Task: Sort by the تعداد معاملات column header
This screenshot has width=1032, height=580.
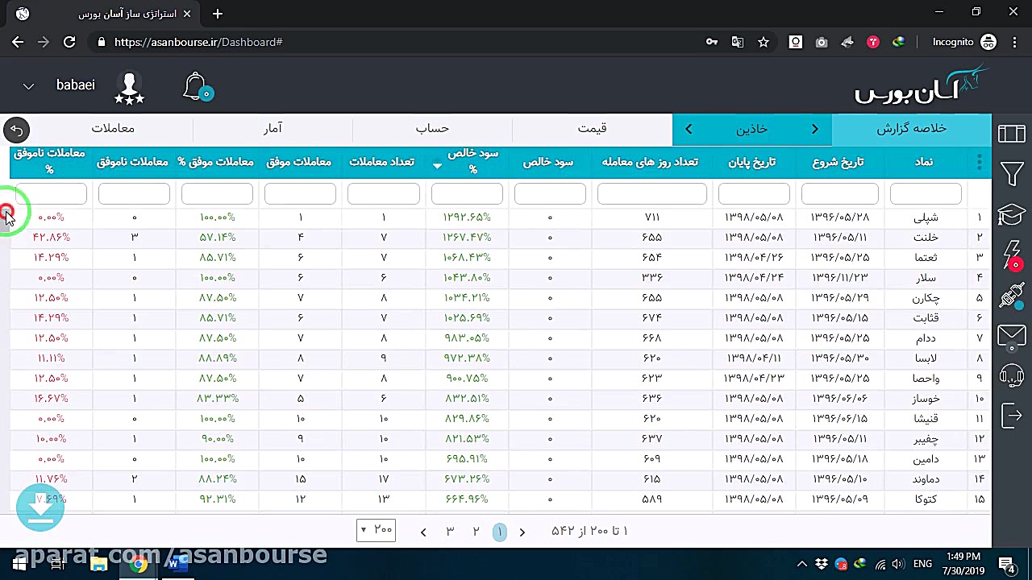Action: coord(381,162)
